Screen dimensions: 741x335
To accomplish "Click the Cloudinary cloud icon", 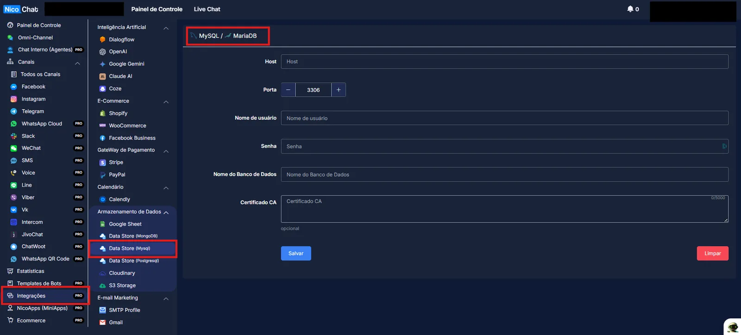I will coord(103,273).
